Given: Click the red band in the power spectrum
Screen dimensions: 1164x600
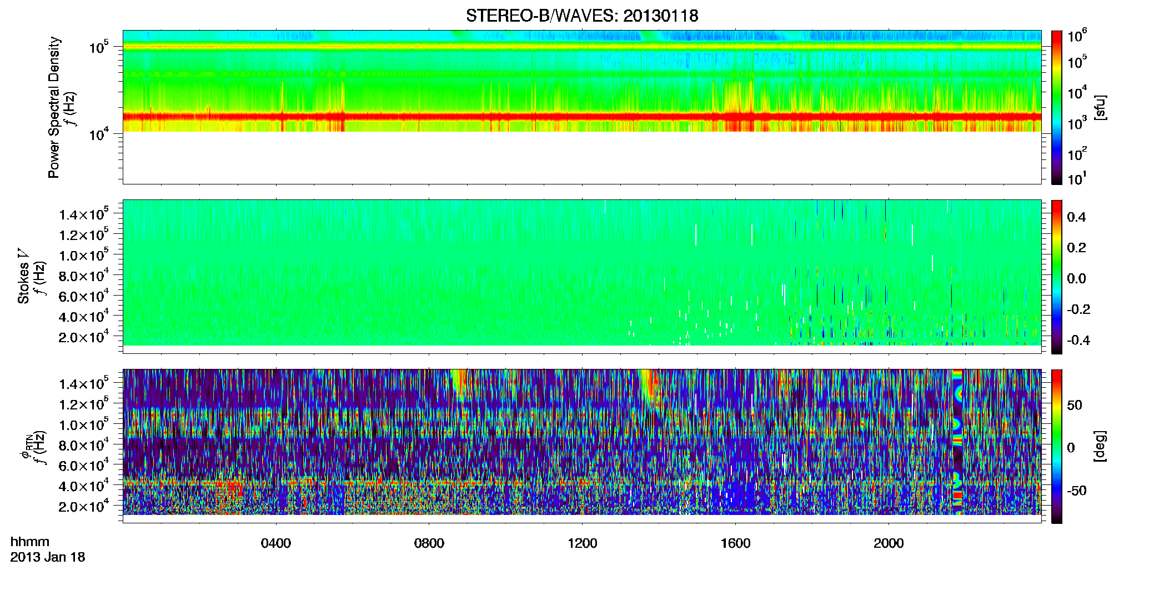Looking at the screenshot, I should point(582,117).
